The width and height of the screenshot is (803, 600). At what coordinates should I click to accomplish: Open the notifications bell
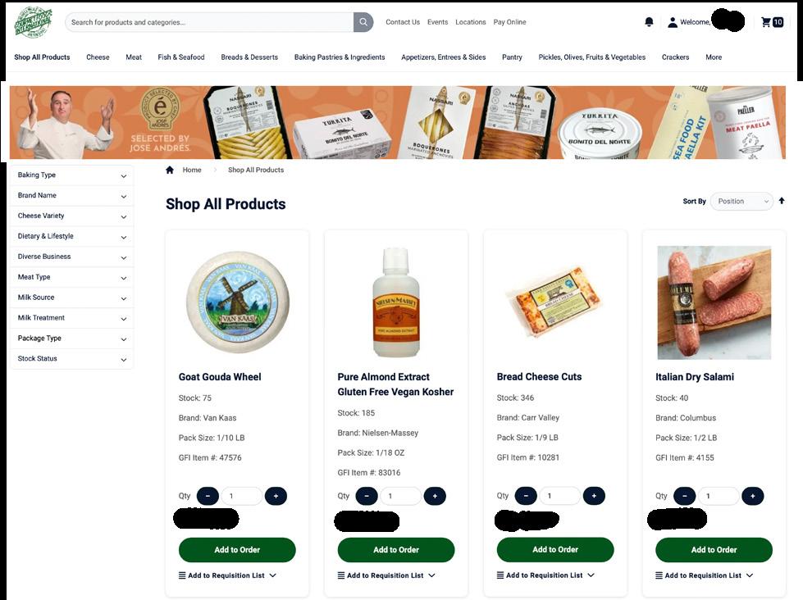[x=649, y=22]
